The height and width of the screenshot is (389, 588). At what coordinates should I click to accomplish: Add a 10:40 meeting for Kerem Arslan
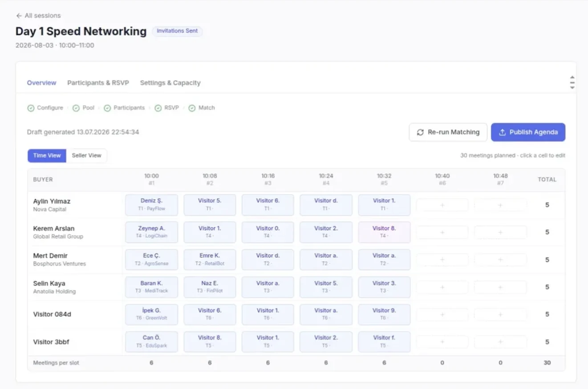point(442,232)
